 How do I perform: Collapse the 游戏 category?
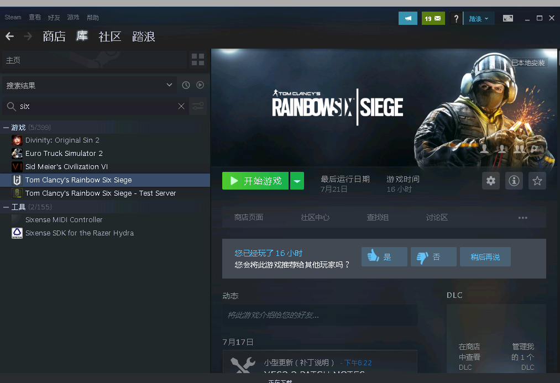[x=6, y=128]
